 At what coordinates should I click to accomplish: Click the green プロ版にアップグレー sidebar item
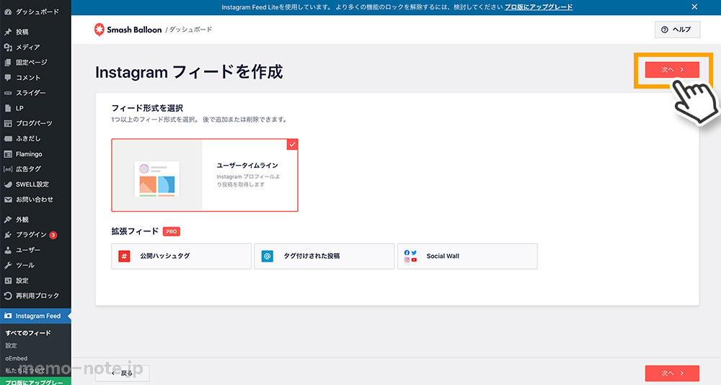[35, 381]
